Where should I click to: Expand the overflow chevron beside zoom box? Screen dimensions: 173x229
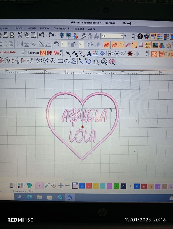point(133,36)
